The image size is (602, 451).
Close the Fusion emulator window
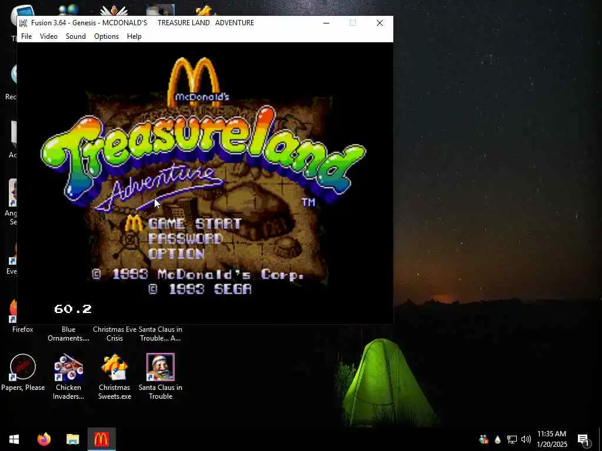(380, 23)
